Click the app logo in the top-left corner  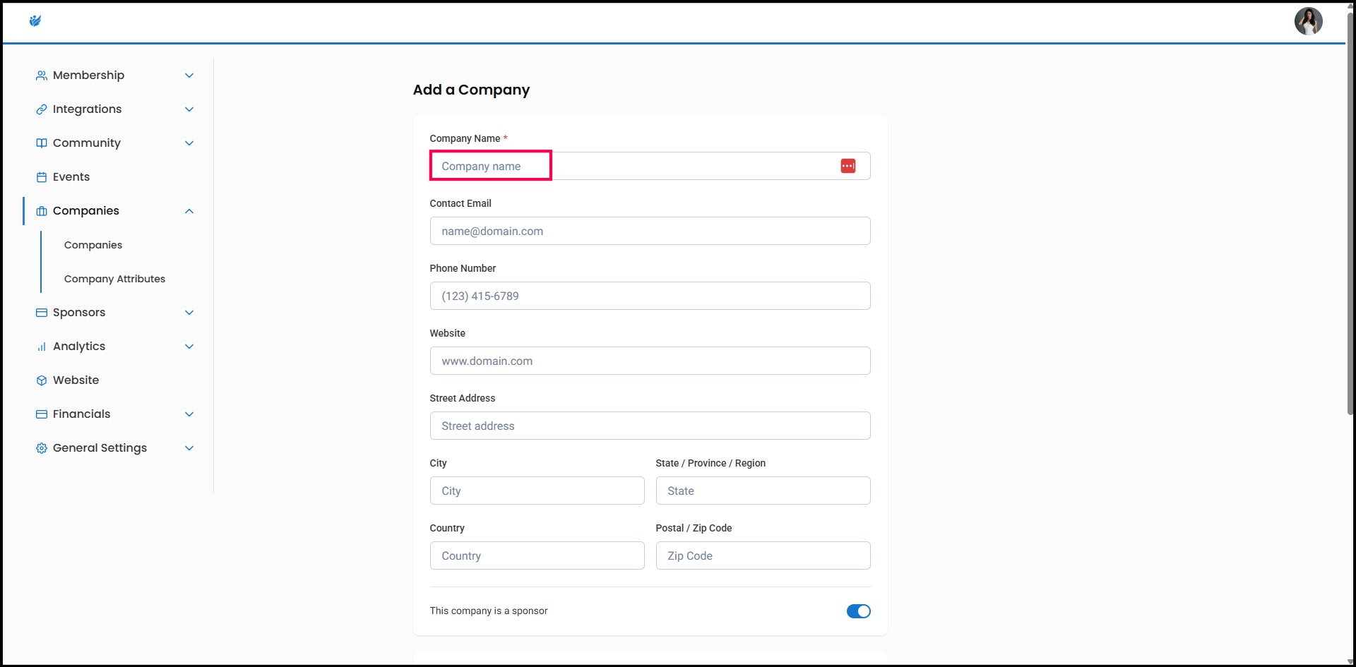(35, 21)
